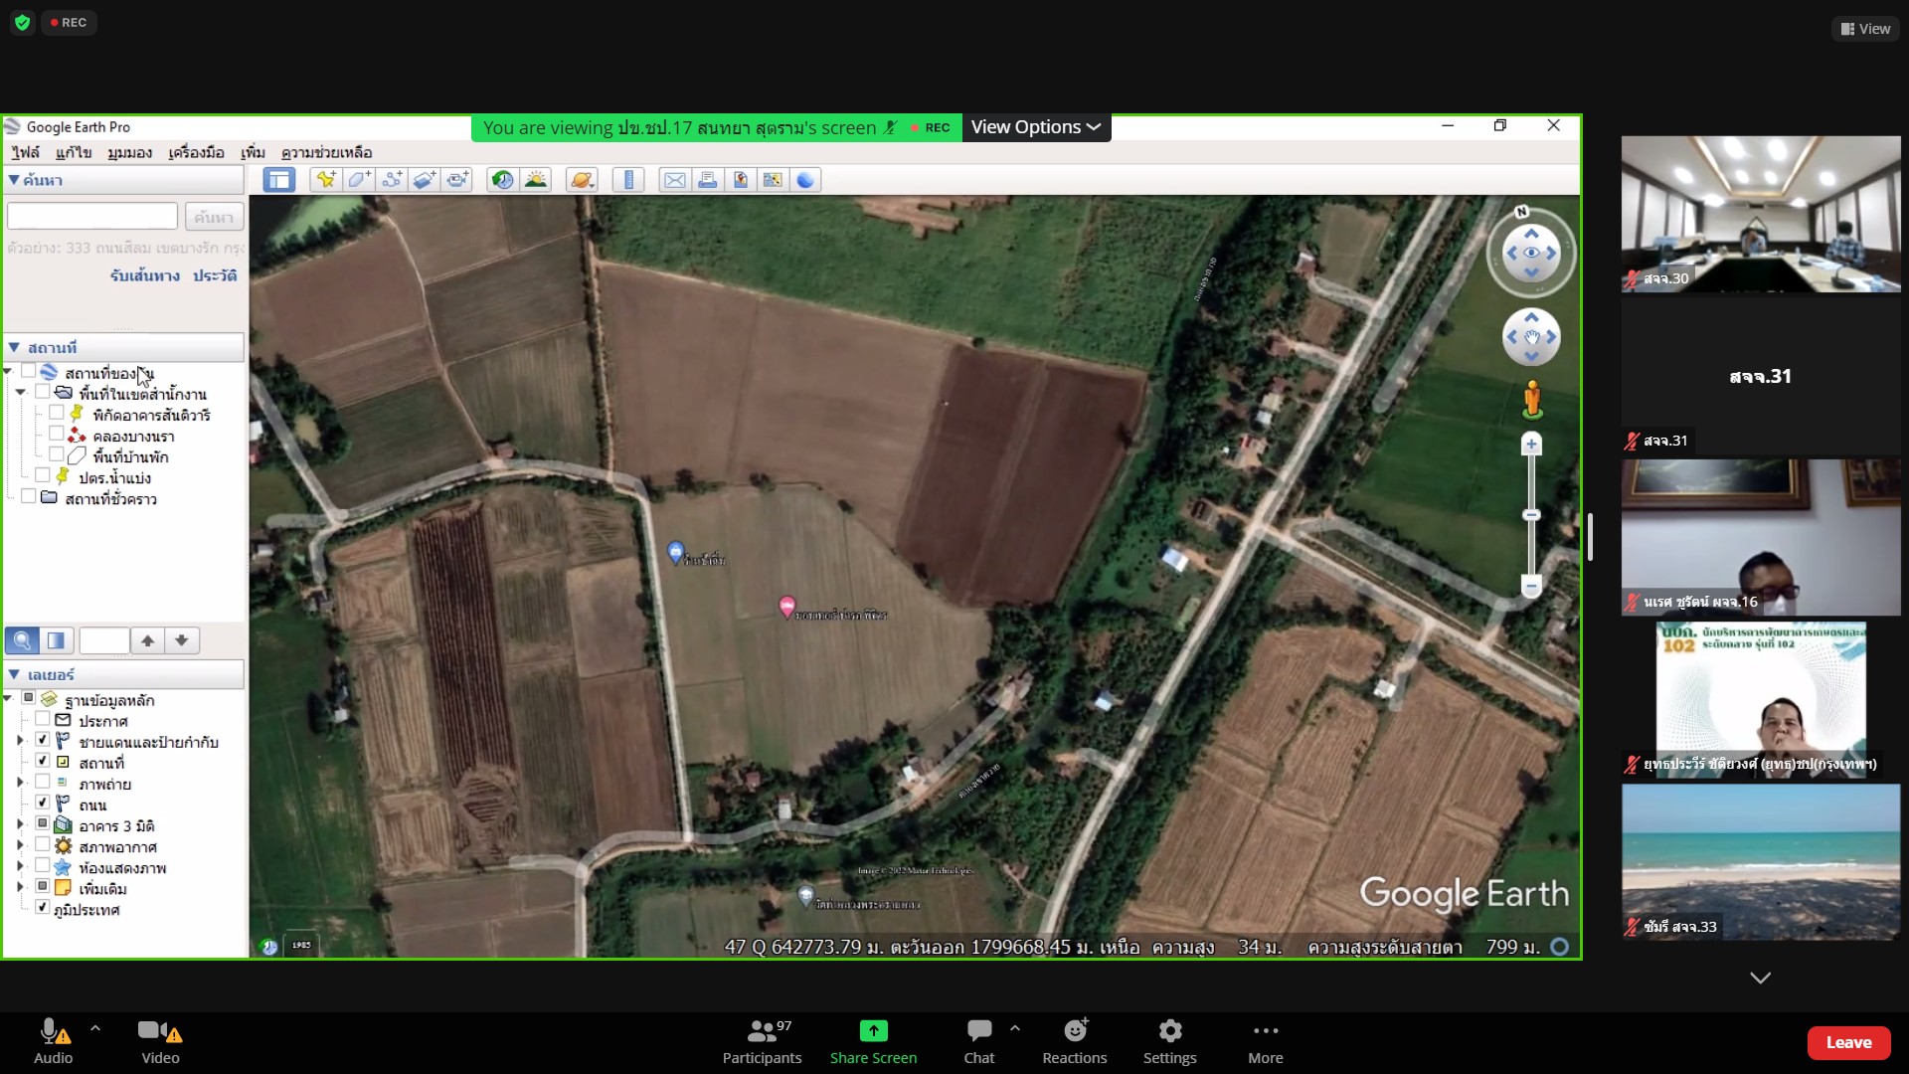This screenshot has width=1909, height=1074.
Task: Open the ไฟล์ menu
Action: point(25,152)
